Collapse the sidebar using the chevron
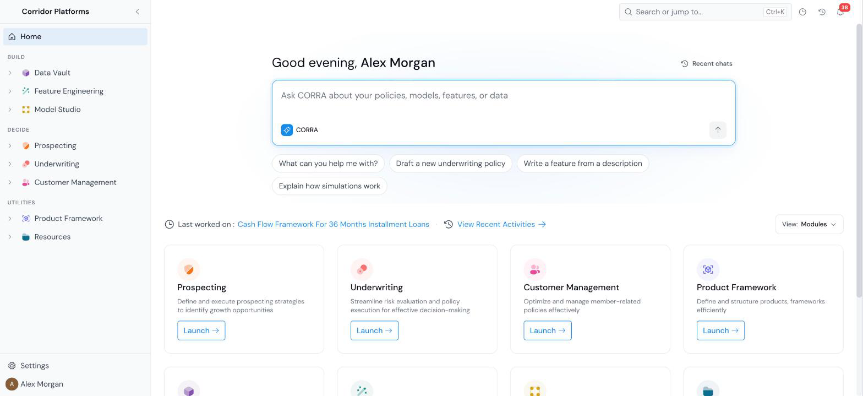 137,12
